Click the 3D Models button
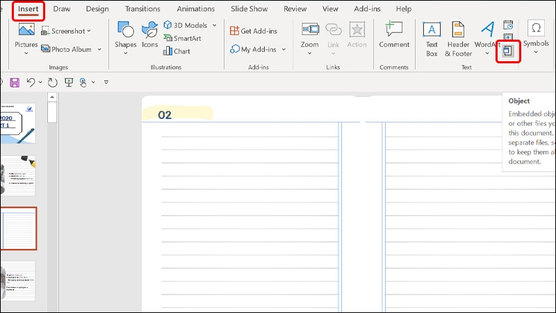 (185, 25)
